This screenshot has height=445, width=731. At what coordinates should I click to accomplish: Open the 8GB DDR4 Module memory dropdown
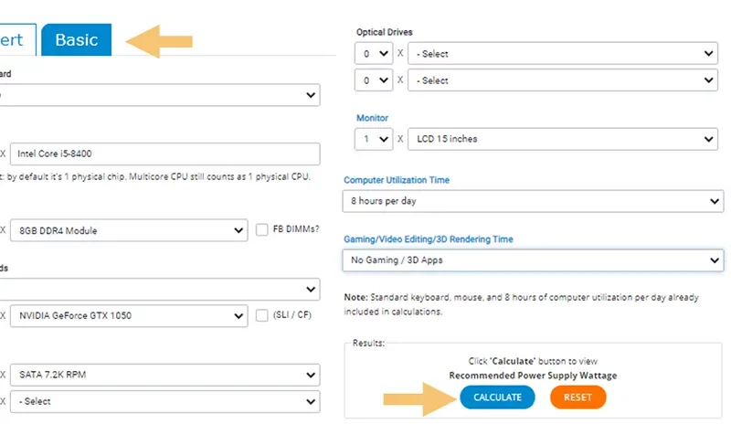pos(129,230)
